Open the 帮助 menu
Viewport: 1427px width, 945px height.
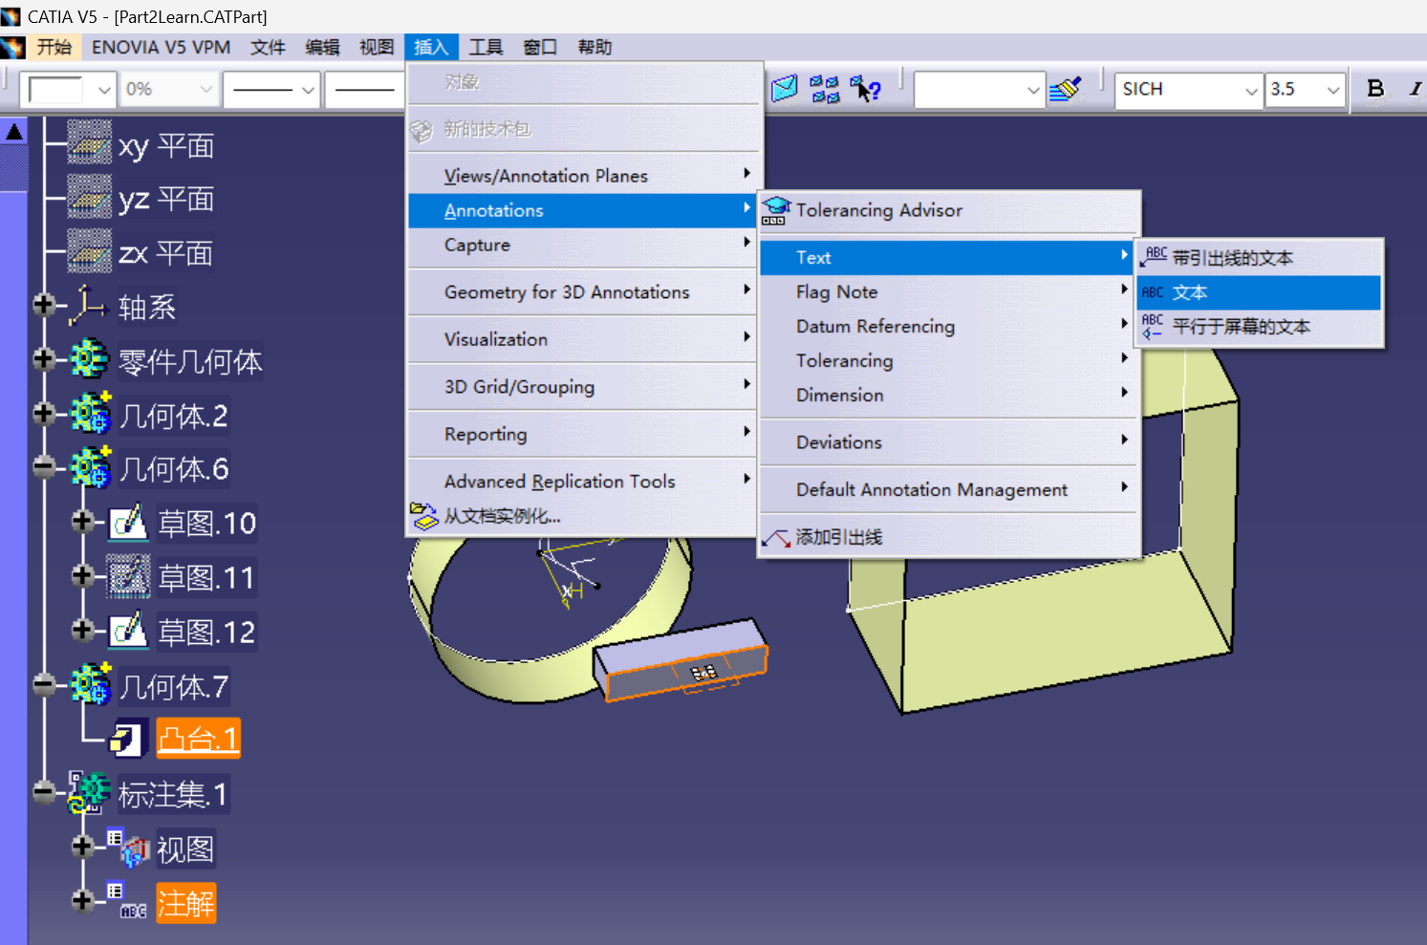coord(595,47)
